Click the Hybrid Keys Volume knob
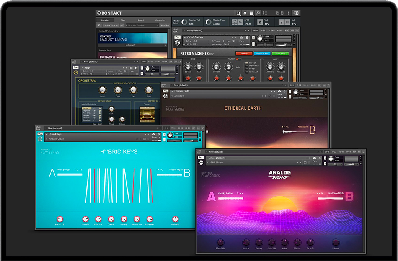Screen dimensions: 398x261 175,219
